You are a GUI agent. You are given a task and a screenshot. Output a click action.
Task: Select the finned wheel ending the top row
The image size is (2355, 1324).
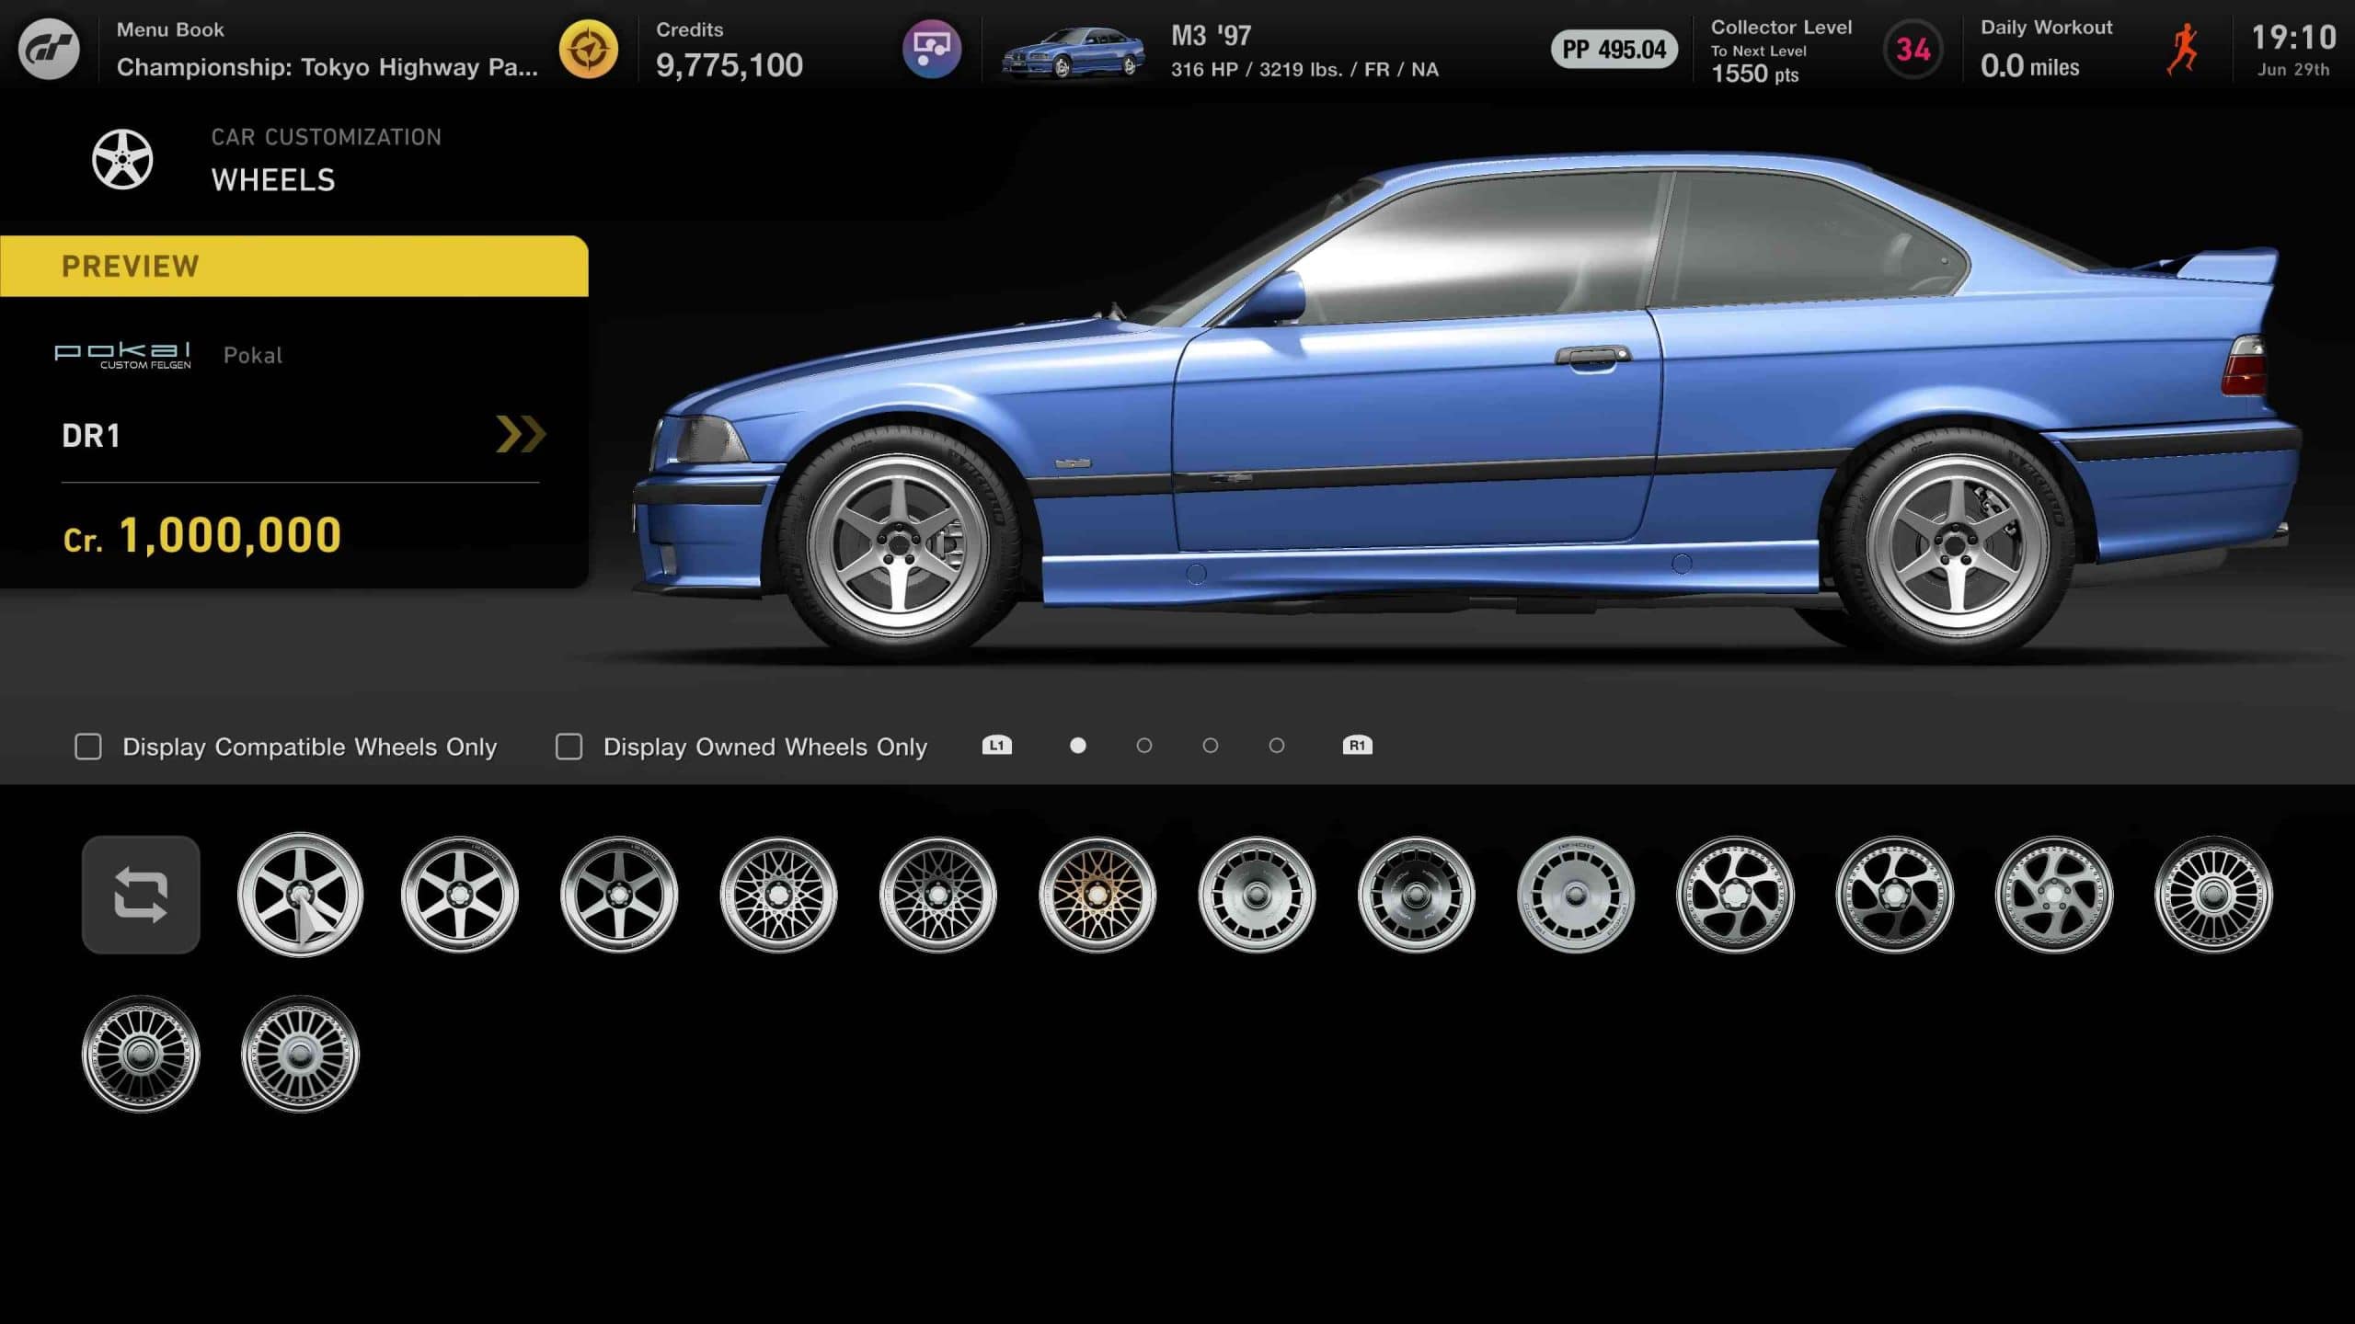point(2213,895)
